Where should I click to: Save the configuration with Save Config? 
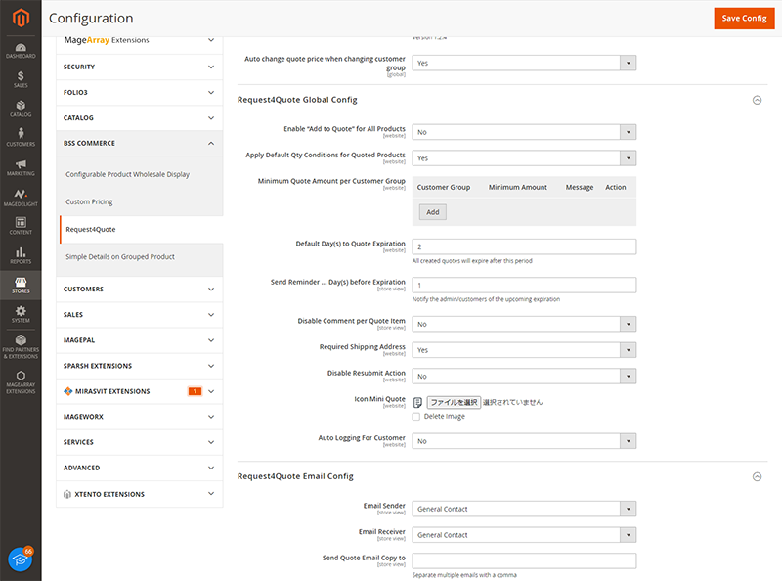pyautogui.click(x=744, y=18)
